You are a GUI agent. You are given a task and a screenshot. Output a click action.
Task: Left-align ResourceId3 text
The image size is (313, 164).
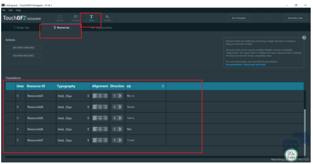[x=95, y=96]
